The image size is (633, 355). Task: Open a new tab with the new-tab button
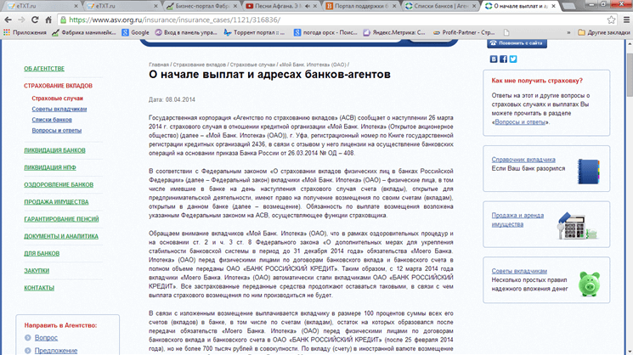pos(568,6)
